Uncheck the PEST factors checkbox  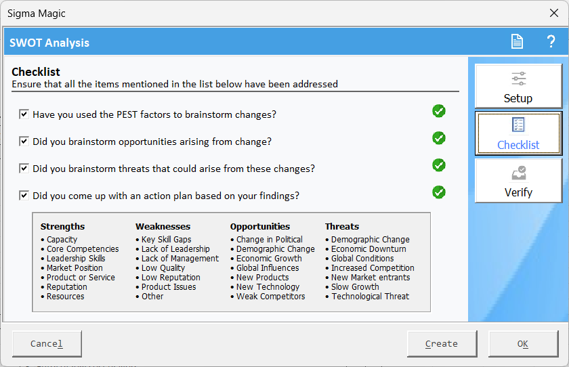(24, 114)
